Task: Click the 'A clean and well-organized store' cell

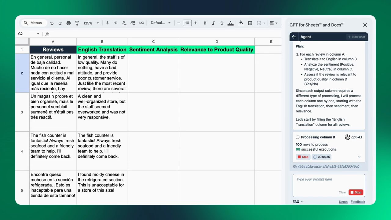Action: click(102, 112)
